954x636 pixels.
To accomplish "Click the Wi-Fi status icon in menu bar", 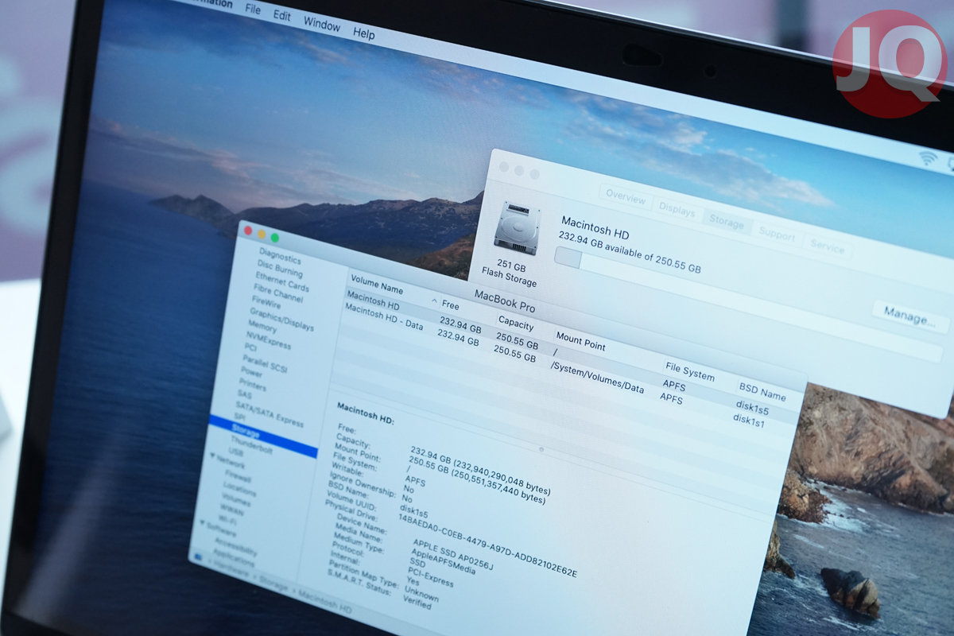I will coord(928,157).
